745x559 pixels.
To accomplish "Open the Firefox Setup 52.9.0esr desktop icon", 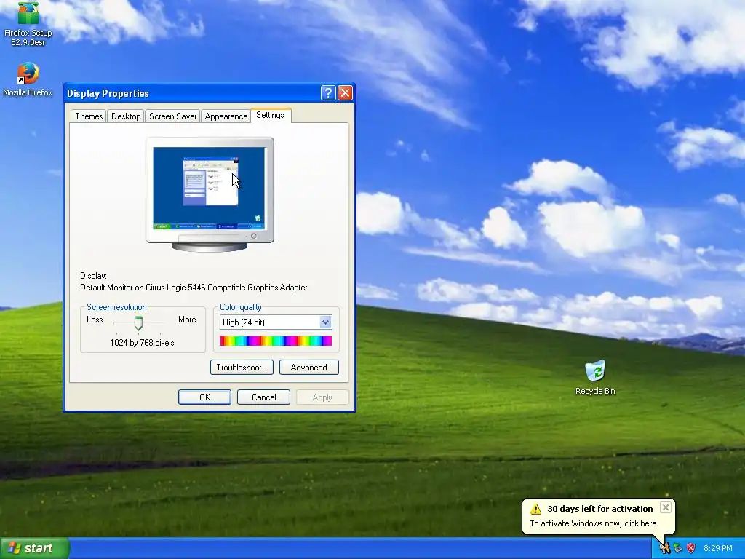I will (x=28, y=24).
